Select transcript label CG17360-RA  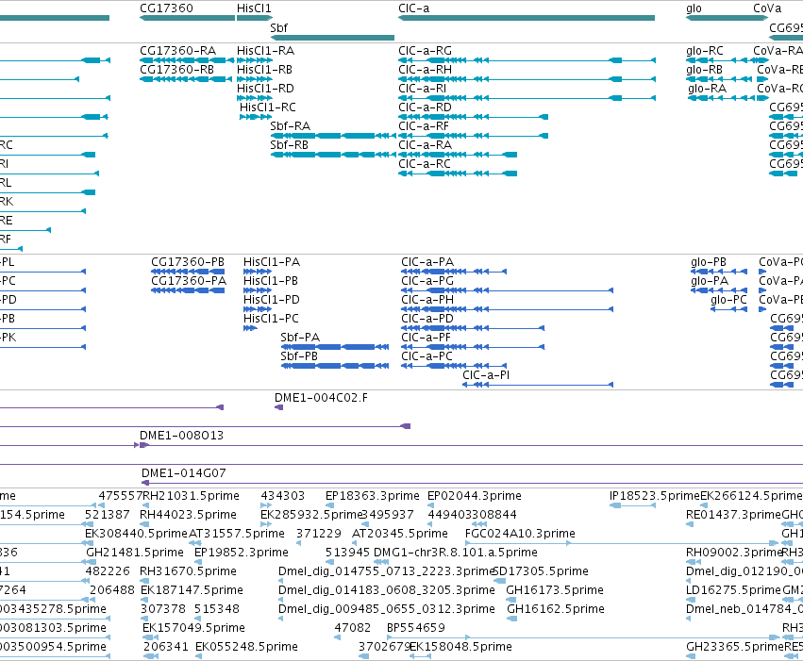(177, 51)
